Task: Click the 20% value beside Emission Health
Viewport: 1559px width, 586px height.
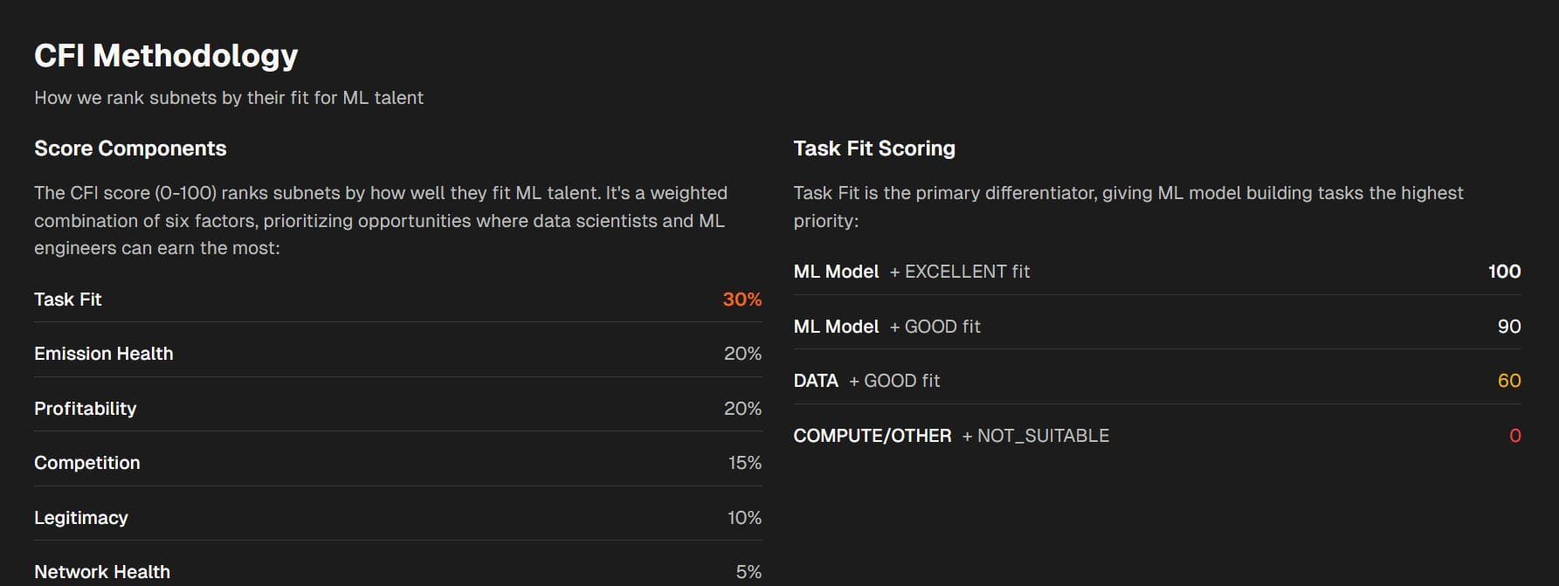Action: pos(742,354)
